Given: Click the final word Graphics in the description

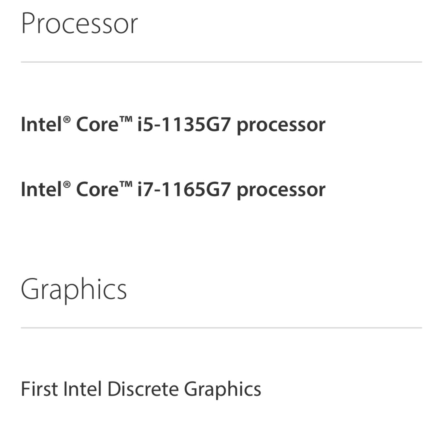Looking at the screenshot, I should [222, 390].
